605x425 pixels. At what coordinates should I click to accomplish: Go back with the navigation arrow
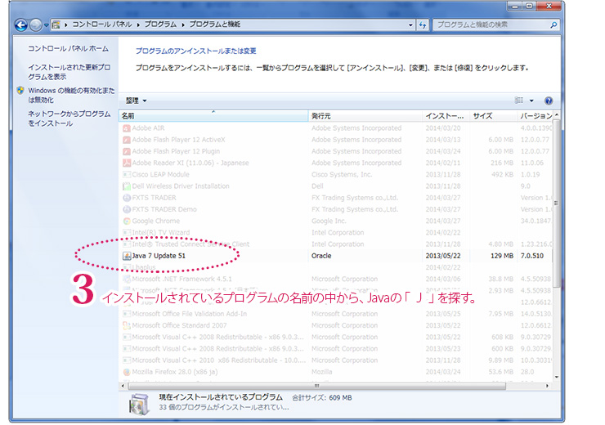point(20,25)
